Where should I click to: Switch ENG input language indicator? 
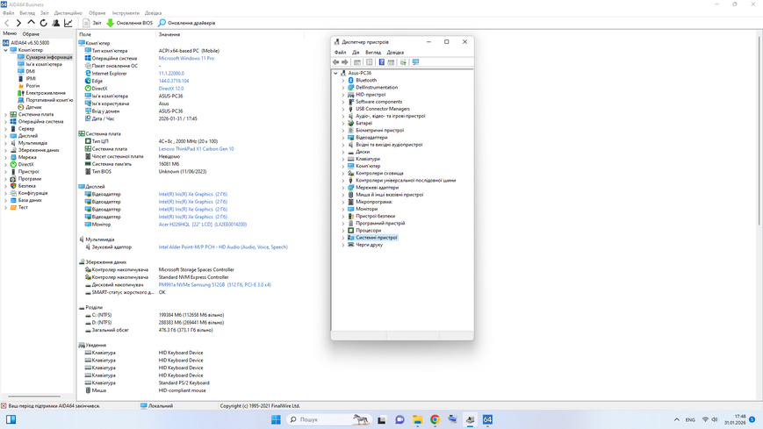pos(690,419)
